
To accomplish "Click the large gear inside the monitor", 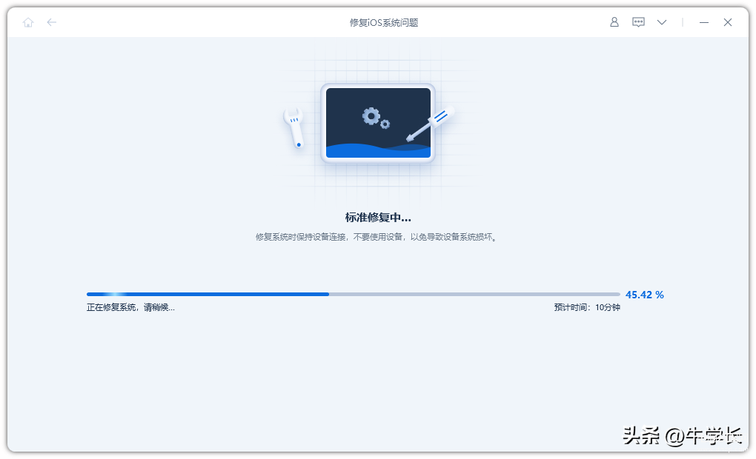I will pos(371,115).
